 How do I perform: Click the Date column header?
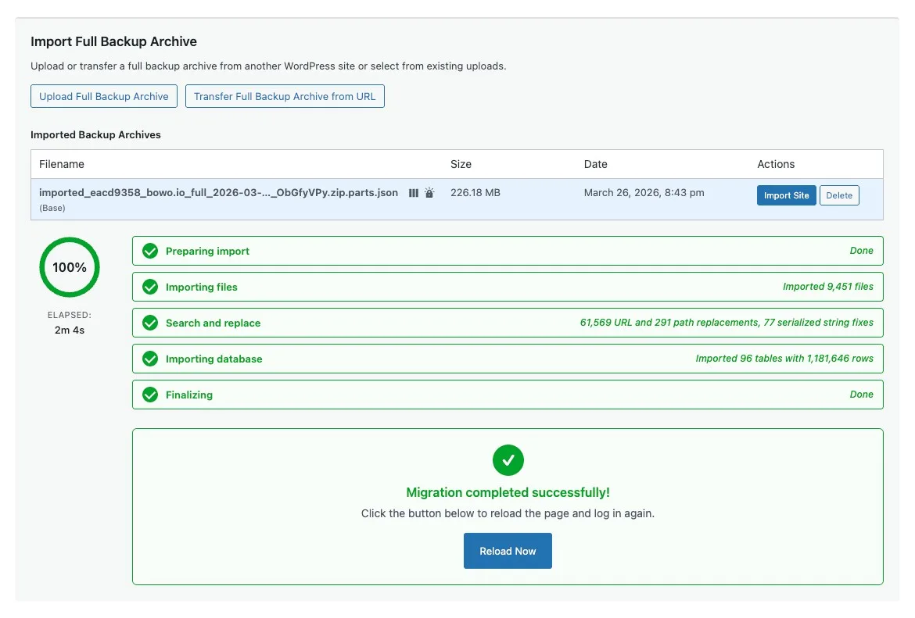[595, 164]
